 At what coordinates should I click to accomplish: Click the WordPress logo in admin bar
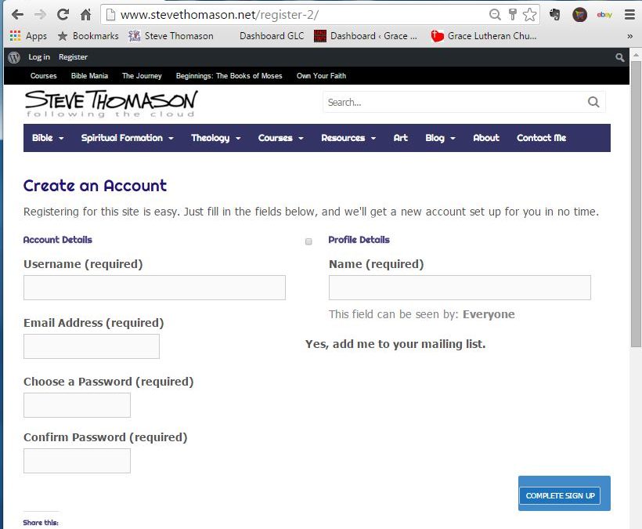(x=13, y=57)
